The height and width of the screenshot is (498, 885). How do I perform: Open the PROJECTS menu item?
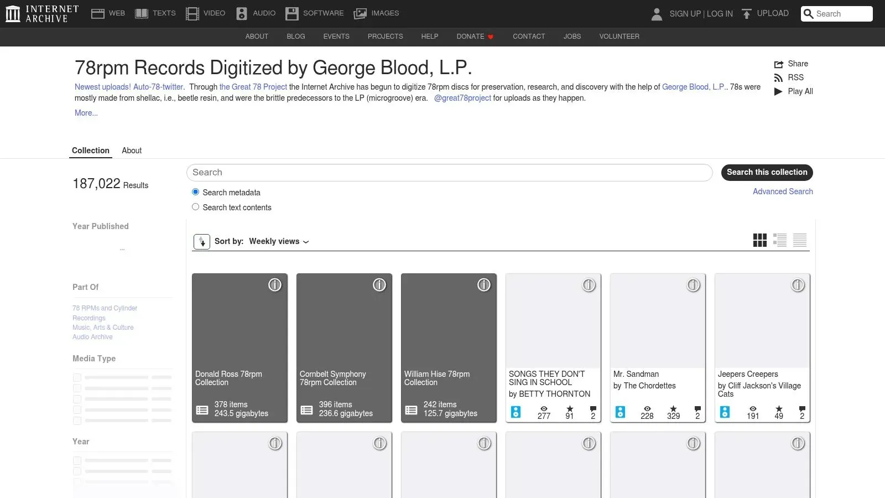386,37
